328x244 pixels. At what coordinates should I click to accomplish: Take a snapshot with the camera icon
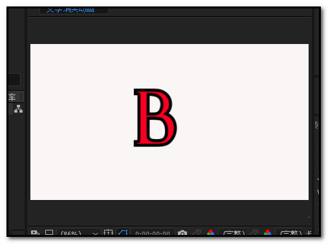click(182, 233)
